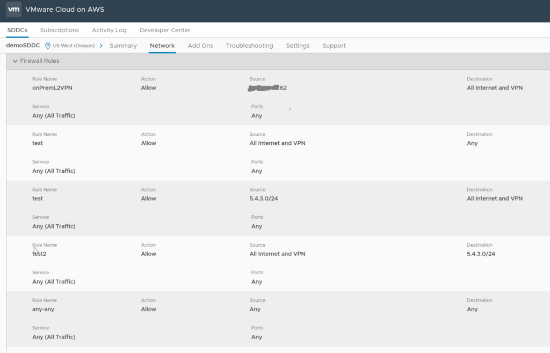550x353 pixels.
Task: Collapse the Firewall Rules section
Action: pyautogui.click(x=15, y=61)
